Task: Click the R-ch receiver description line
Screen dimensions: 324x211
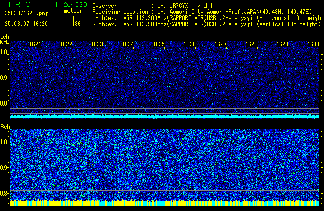Action: (x=207, y=24)
